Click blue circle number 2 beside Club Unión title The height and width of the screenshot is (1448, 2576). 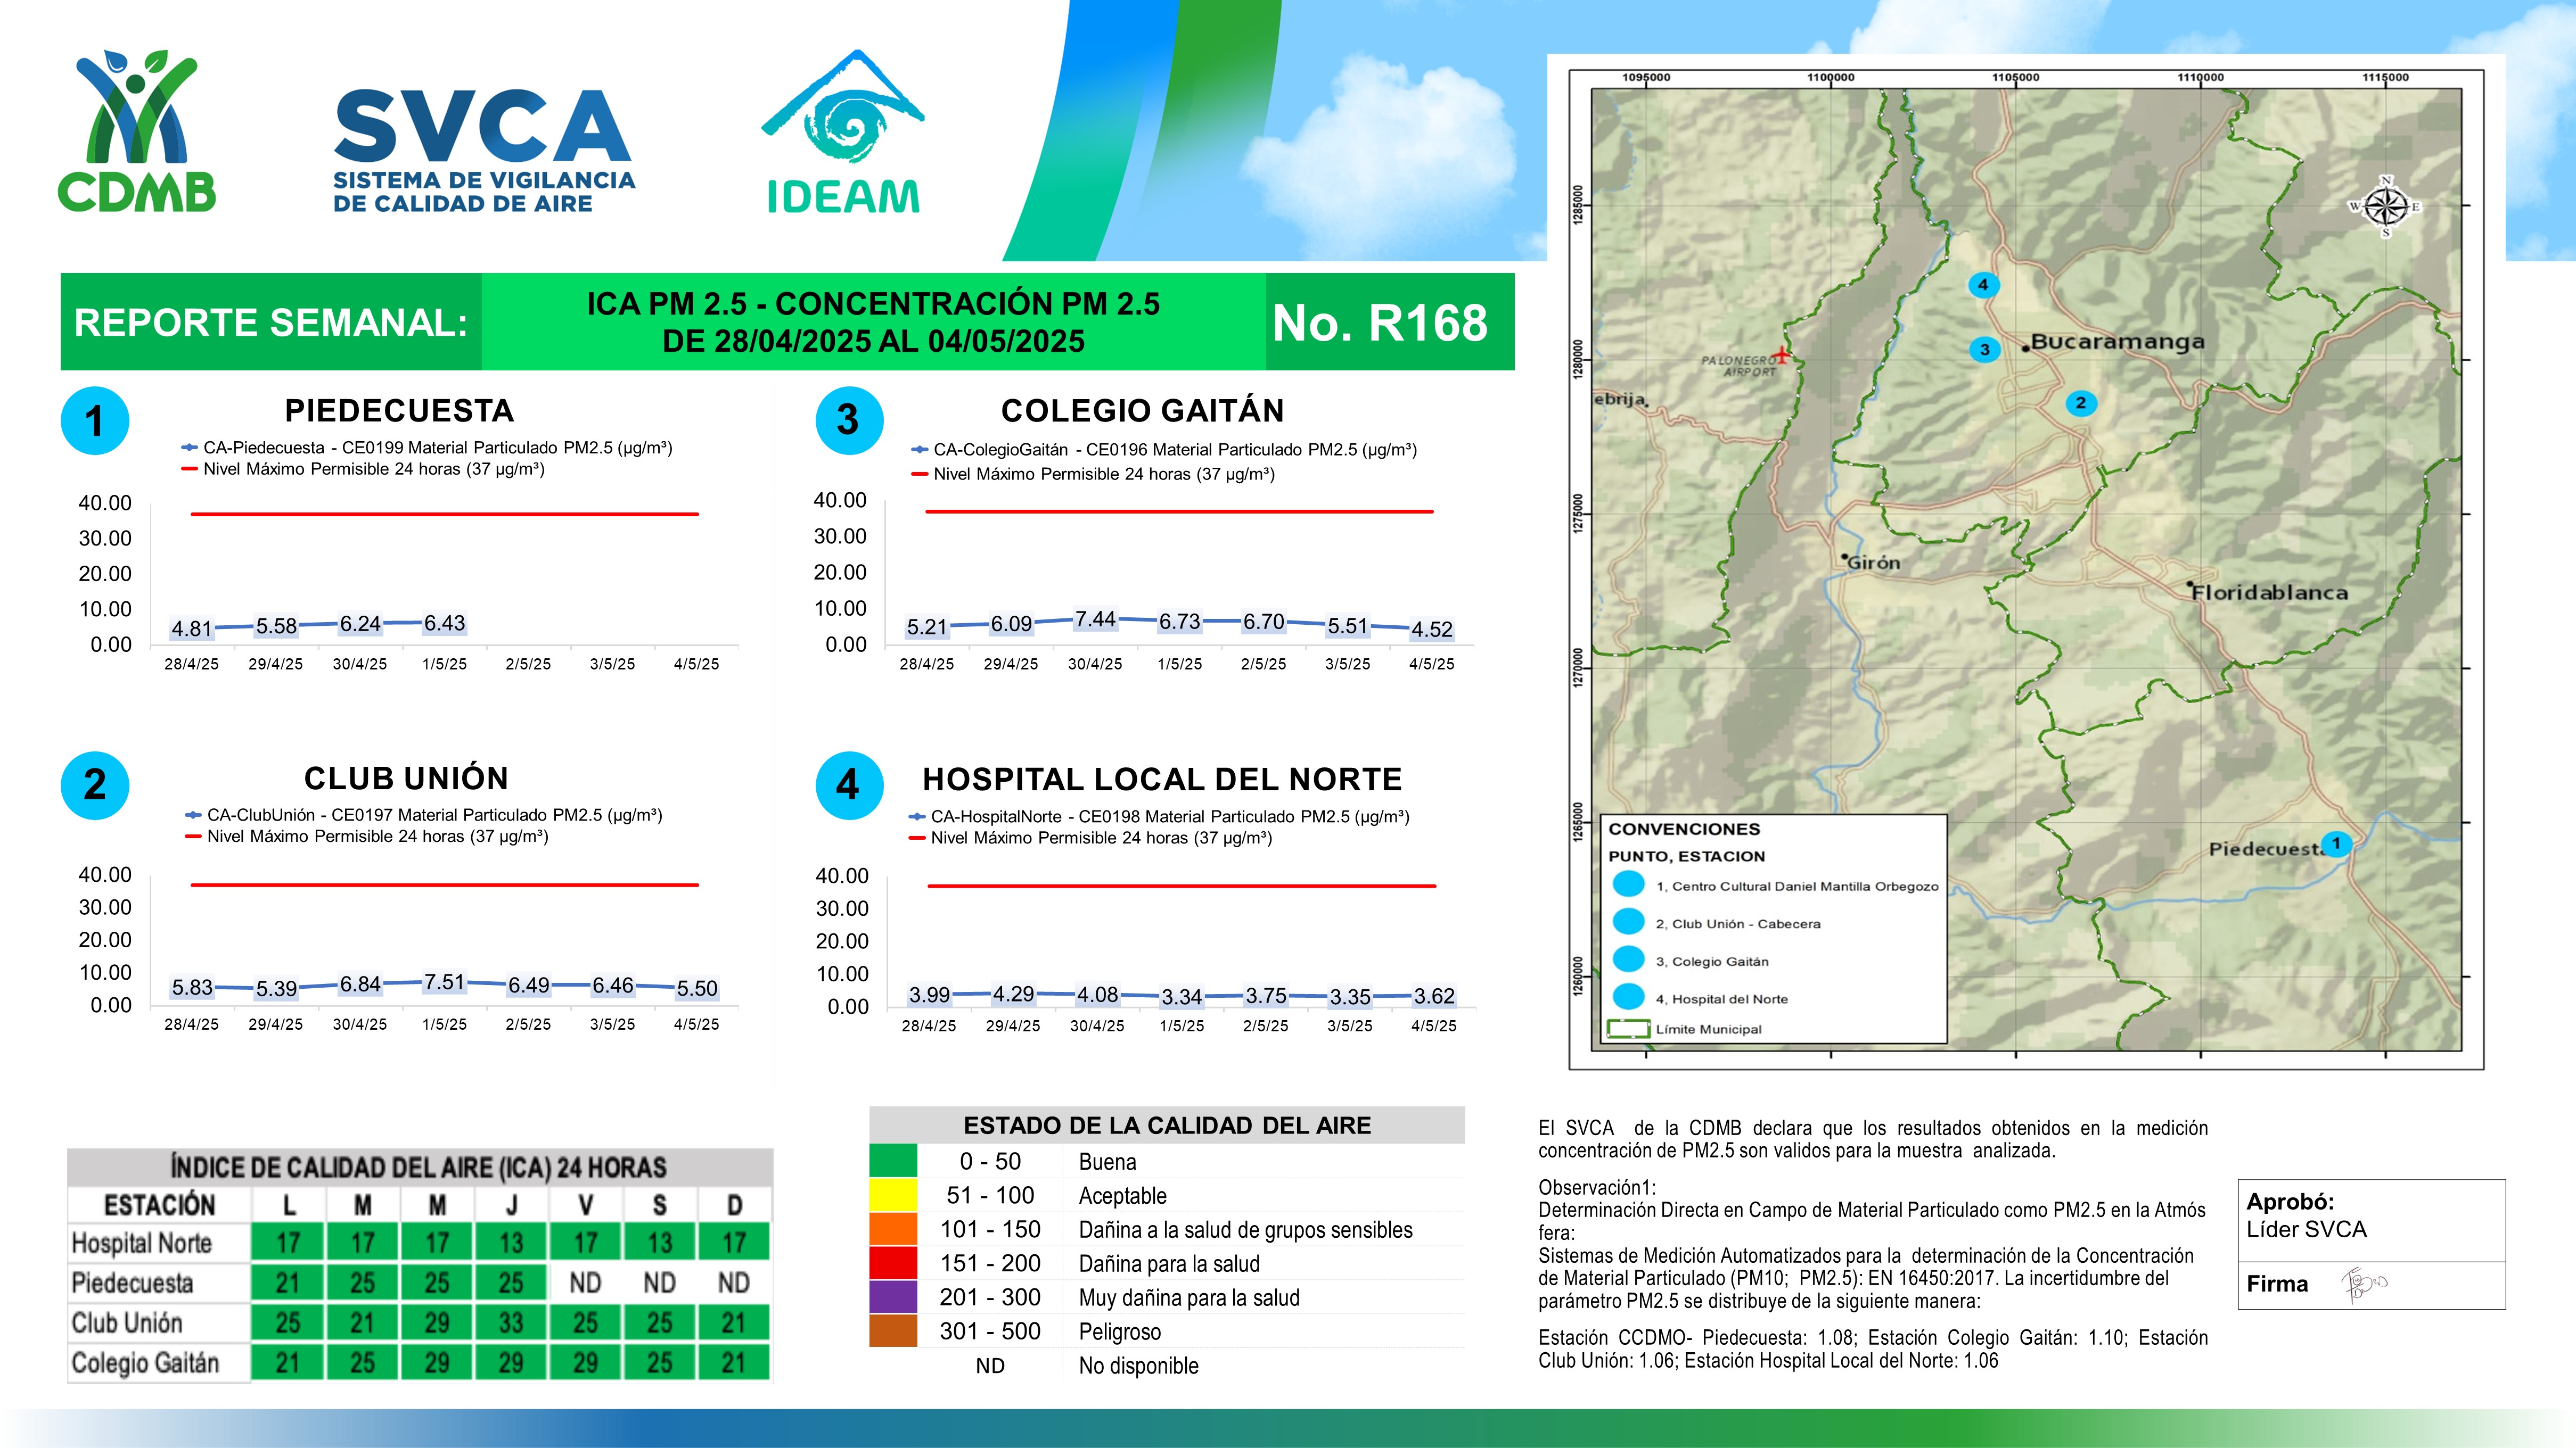point(95,784)
